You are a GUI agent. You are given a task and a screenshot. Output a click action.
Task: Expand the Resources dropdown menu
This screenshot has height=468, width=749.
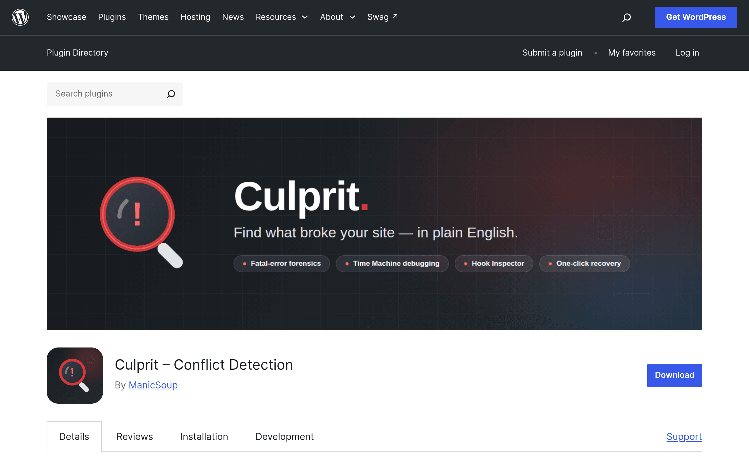(x=282, y=17)
